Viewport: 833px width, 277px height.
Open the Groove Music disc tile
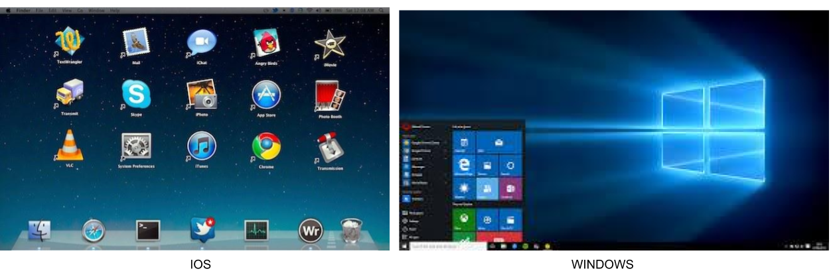pyautogui.click(x=487, y=219)
